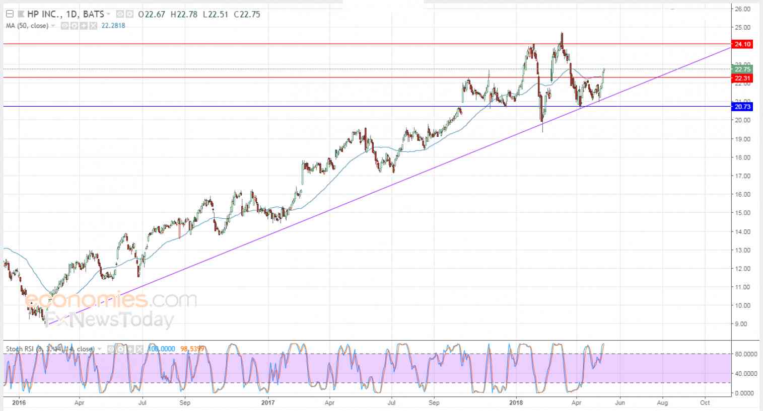Screen dimensions: 763x411
Task: Click the 26.00 price scale label
Action: coord(743,9)
